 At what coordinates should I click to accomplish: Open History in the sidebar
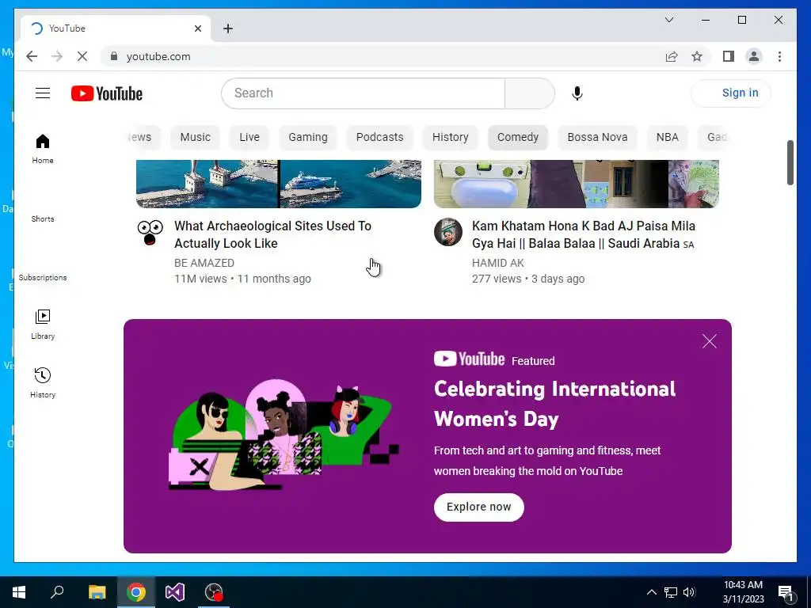43,383
